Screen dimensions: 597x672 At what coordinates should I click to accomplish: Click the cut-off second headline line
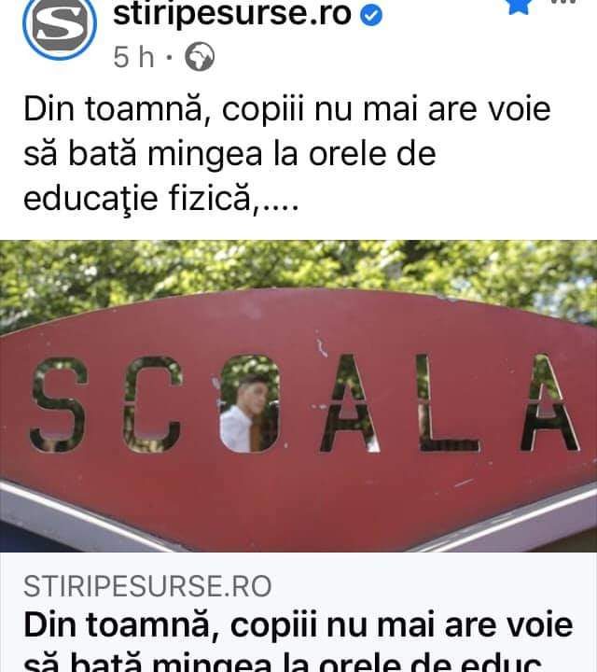pyautogui.click(x=283, y=662)
